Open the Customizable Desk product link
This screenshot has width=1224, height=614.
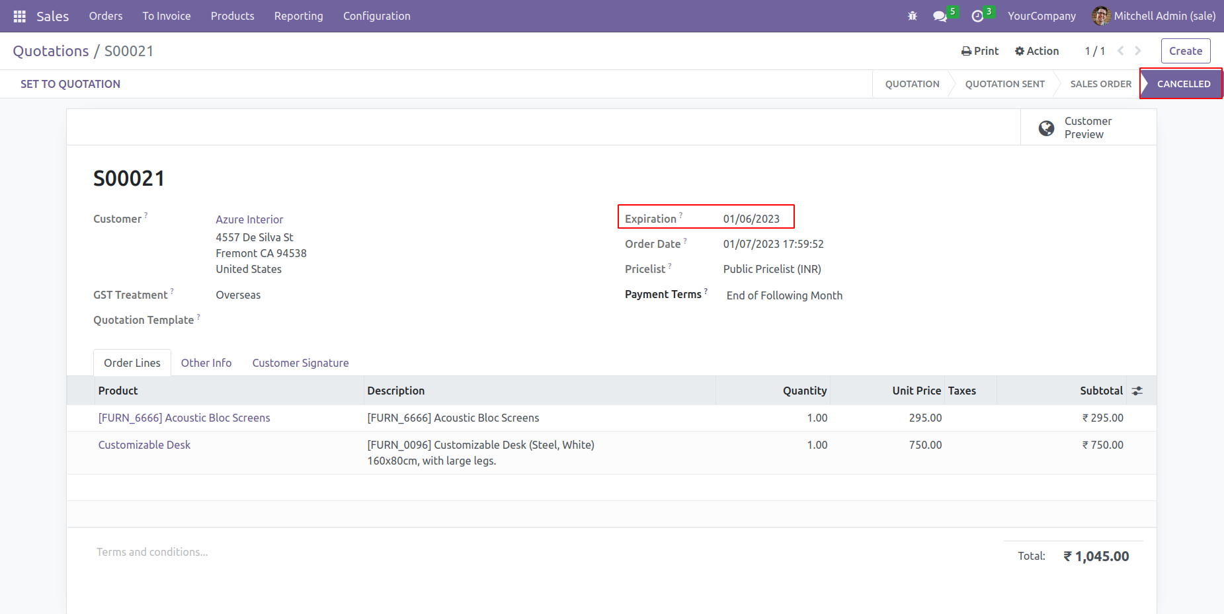point(144,445)
